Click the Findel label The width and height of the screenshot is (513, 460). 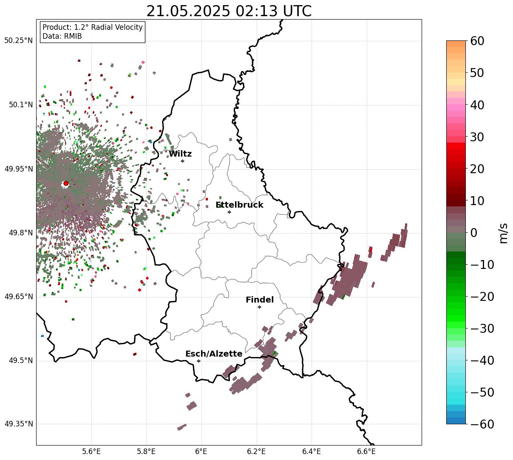click(260, 300)
